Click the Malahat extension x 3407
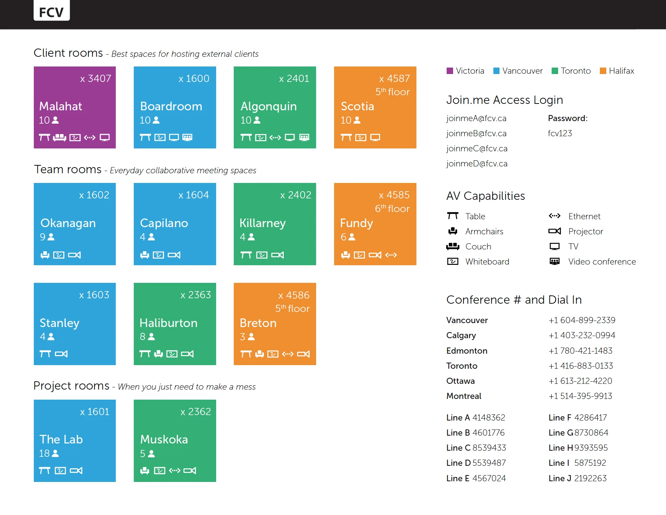666x515 pixels. (96, 78)
